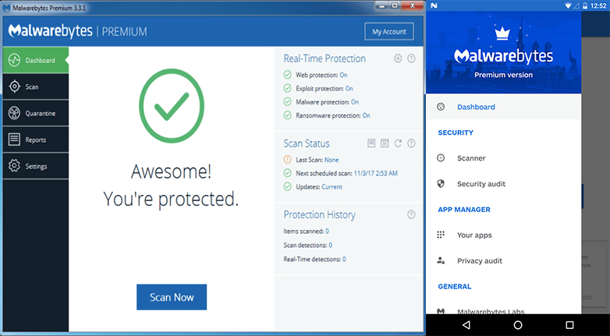Open Real-Time Protection help icon
Image resolution: width=610 pixels, height=336 pixels.
(x=411, y=58)
